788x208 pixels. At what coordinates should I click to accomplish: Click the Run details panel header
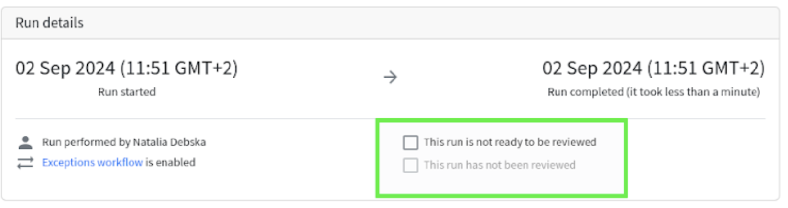tap(390, 23)
